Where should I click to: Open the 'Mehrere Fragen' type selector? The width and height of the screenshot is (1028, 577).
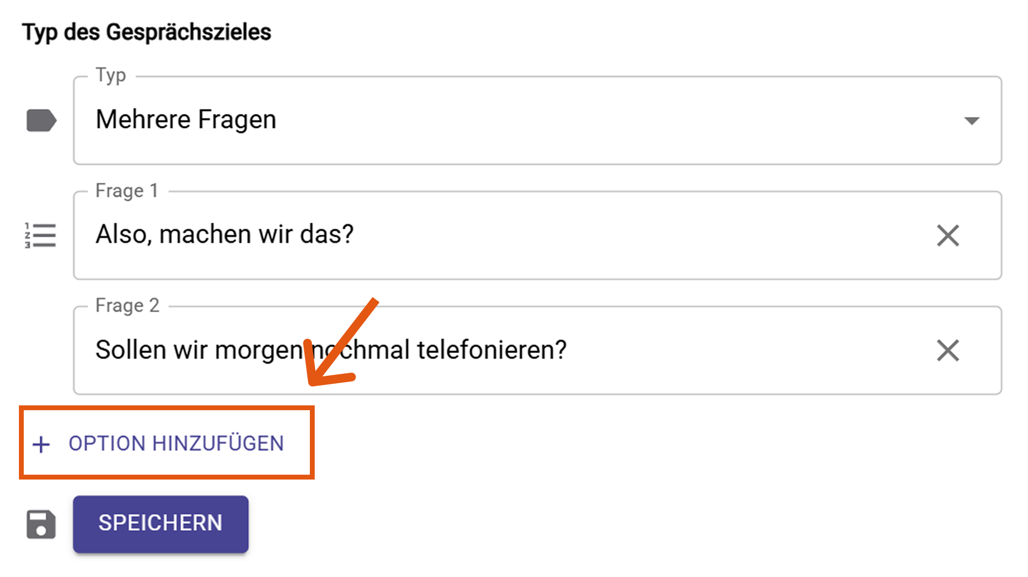(x=485, y=120)
